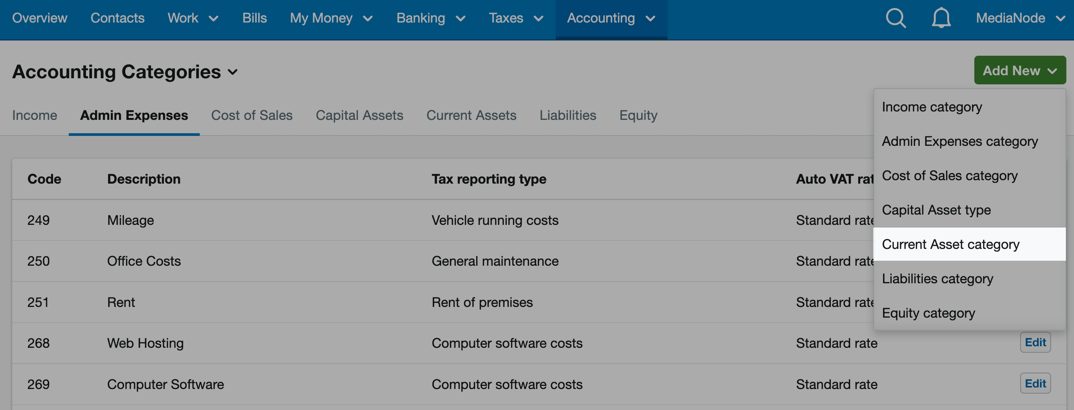Image resolution: width=1074 pixels, height=410 pixels.
Task: Click General maintenance tax type
Action: coord(495,261)
